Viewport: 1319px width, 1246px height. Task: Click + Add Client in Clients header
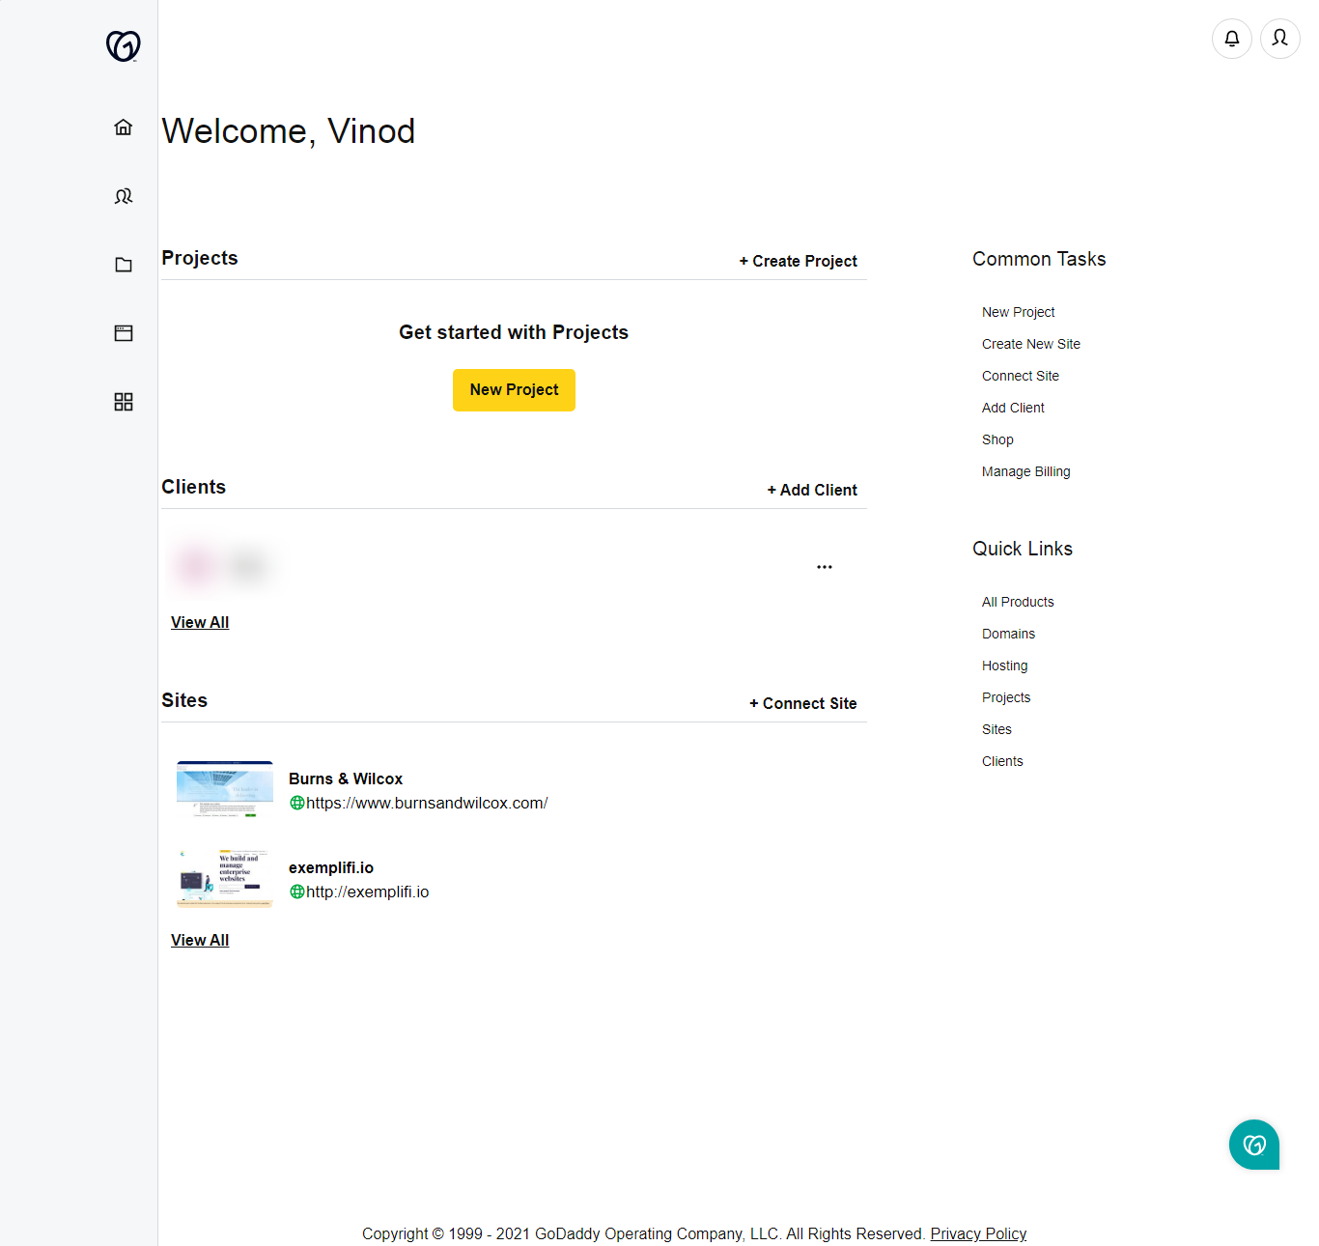point(812,490)
